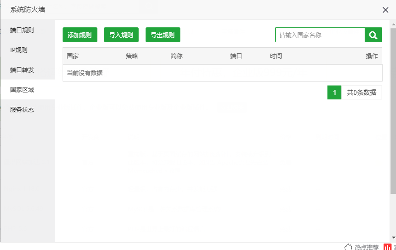
Task: Click the 端口 column header
Action: pyautogui.click(x=236, y=56)
